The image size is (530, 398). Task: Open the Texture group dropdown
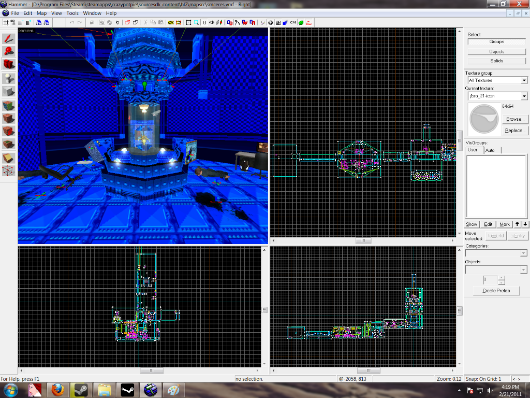pos(524,80)
